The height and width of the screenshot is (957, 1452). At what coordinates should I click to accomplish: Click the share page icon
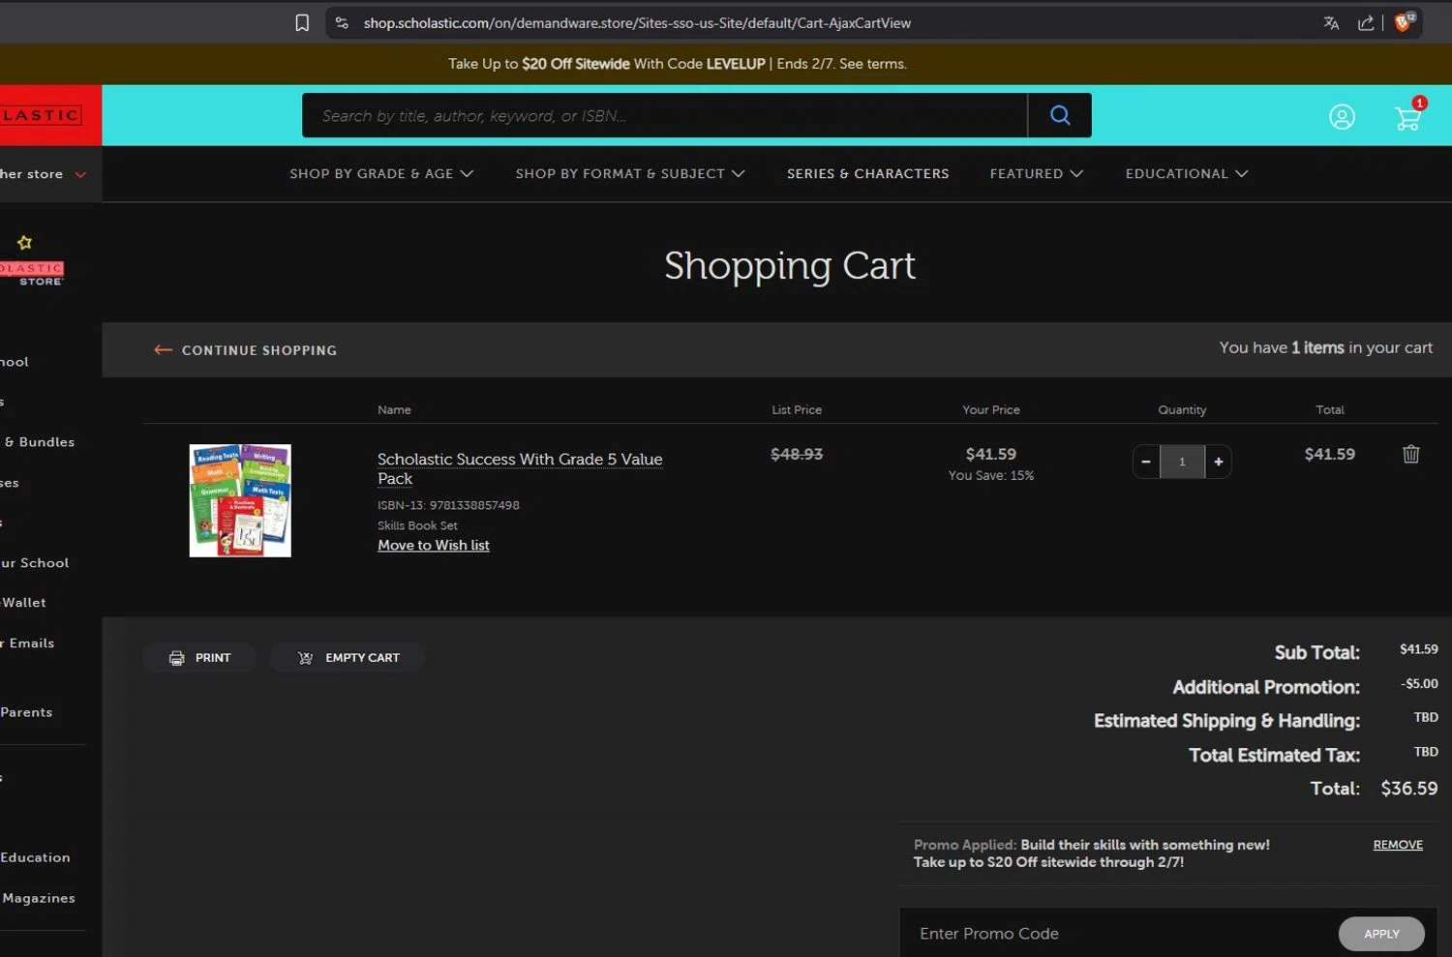(1366, 22)
